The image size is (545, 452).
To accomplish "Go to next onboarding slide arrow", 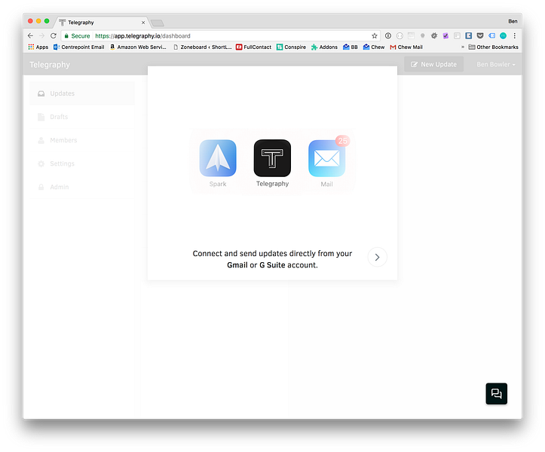I will pos(377,257).
